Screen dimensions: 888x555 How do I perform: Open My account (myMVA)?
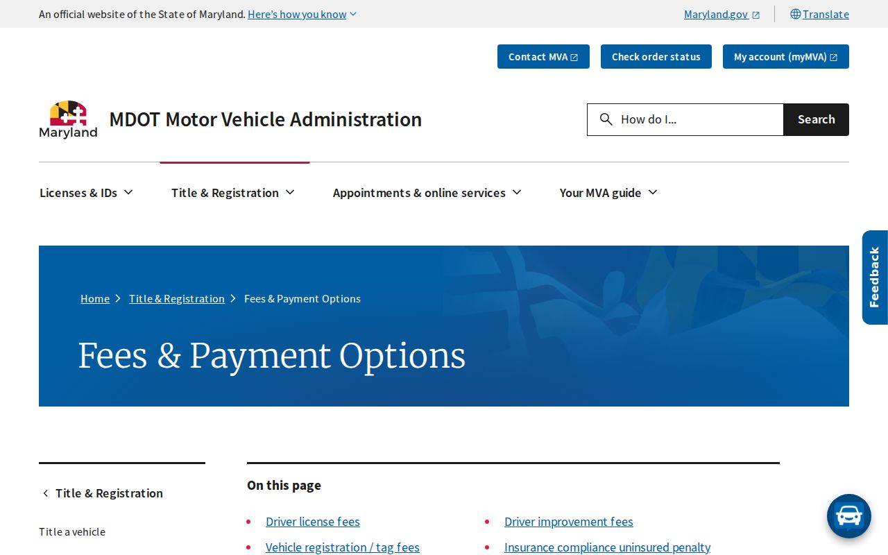786,57
